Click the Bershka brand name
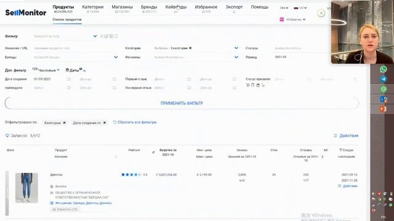The image size is (394, 221). [61, 187]
